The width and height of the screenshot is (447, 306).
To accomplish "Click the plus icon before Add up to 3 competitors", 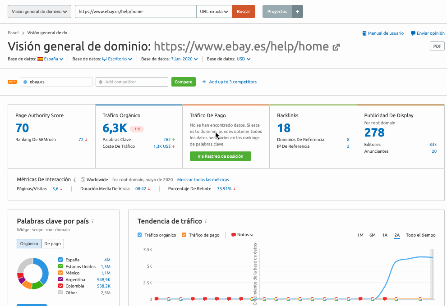I will pyautogui.click(x=204, y=82).
